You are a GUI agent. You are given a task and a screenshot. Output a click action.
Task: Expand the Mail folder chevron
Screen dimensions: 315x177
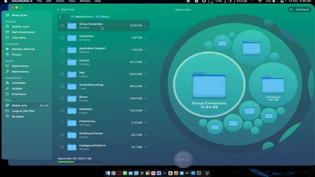[x=146, y=74]
